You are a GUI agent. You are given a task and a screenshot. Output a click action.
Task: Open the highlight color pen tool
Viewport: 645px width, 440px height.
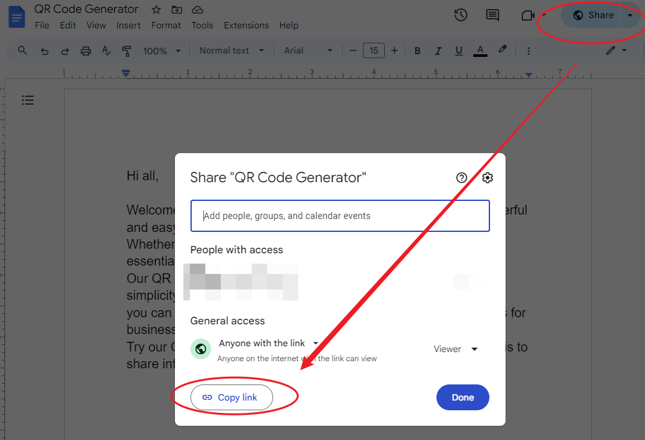coord(502,50)
